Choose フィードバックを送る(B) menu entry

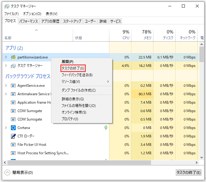pyautogui.click(x=82, y=75)
